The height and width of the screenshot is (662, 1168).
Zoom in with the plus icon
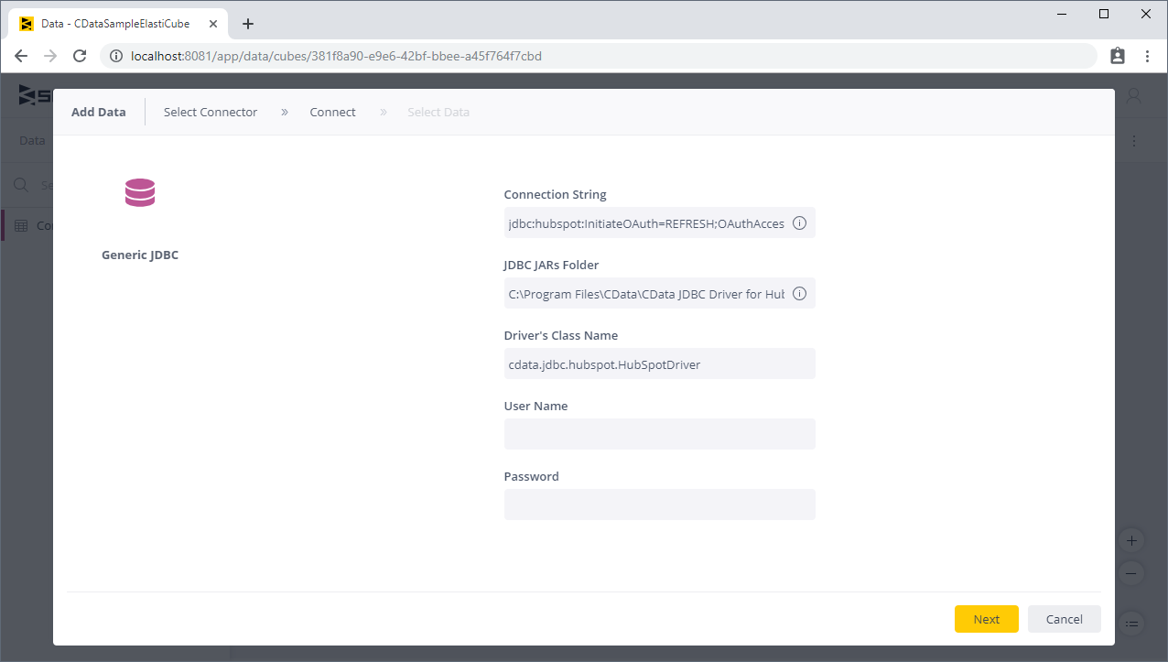(1131, 540)
